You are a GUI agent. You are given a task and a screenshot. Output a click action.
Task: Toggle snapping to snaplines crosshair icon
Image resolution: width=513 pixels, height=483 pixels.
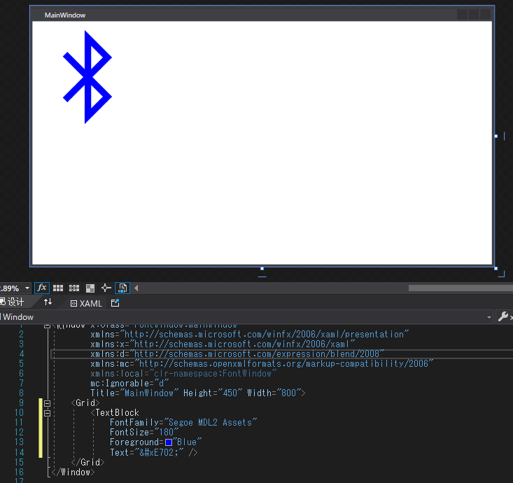pos(106,288)
